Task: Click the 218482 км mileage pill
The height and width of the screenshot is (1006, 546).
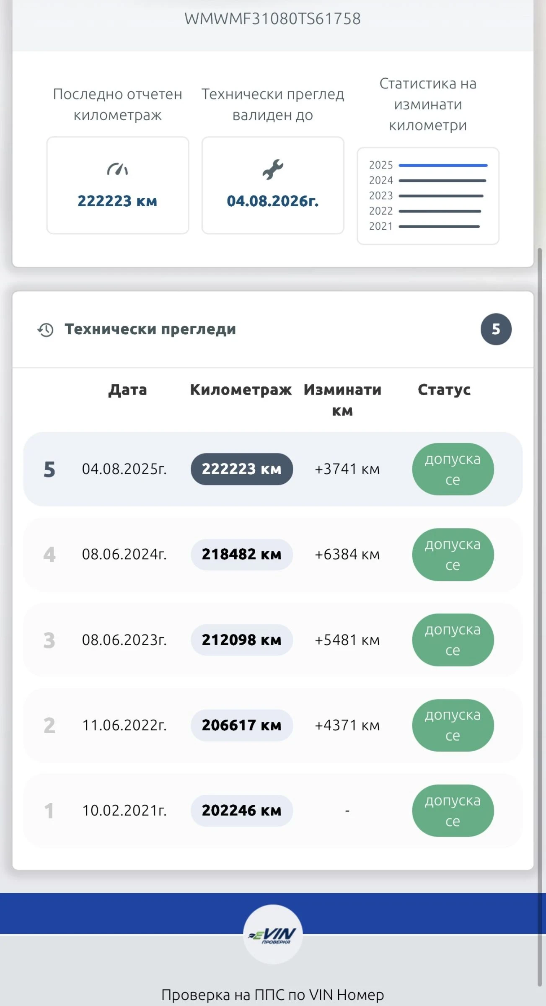Action: [x=242, y=555]
